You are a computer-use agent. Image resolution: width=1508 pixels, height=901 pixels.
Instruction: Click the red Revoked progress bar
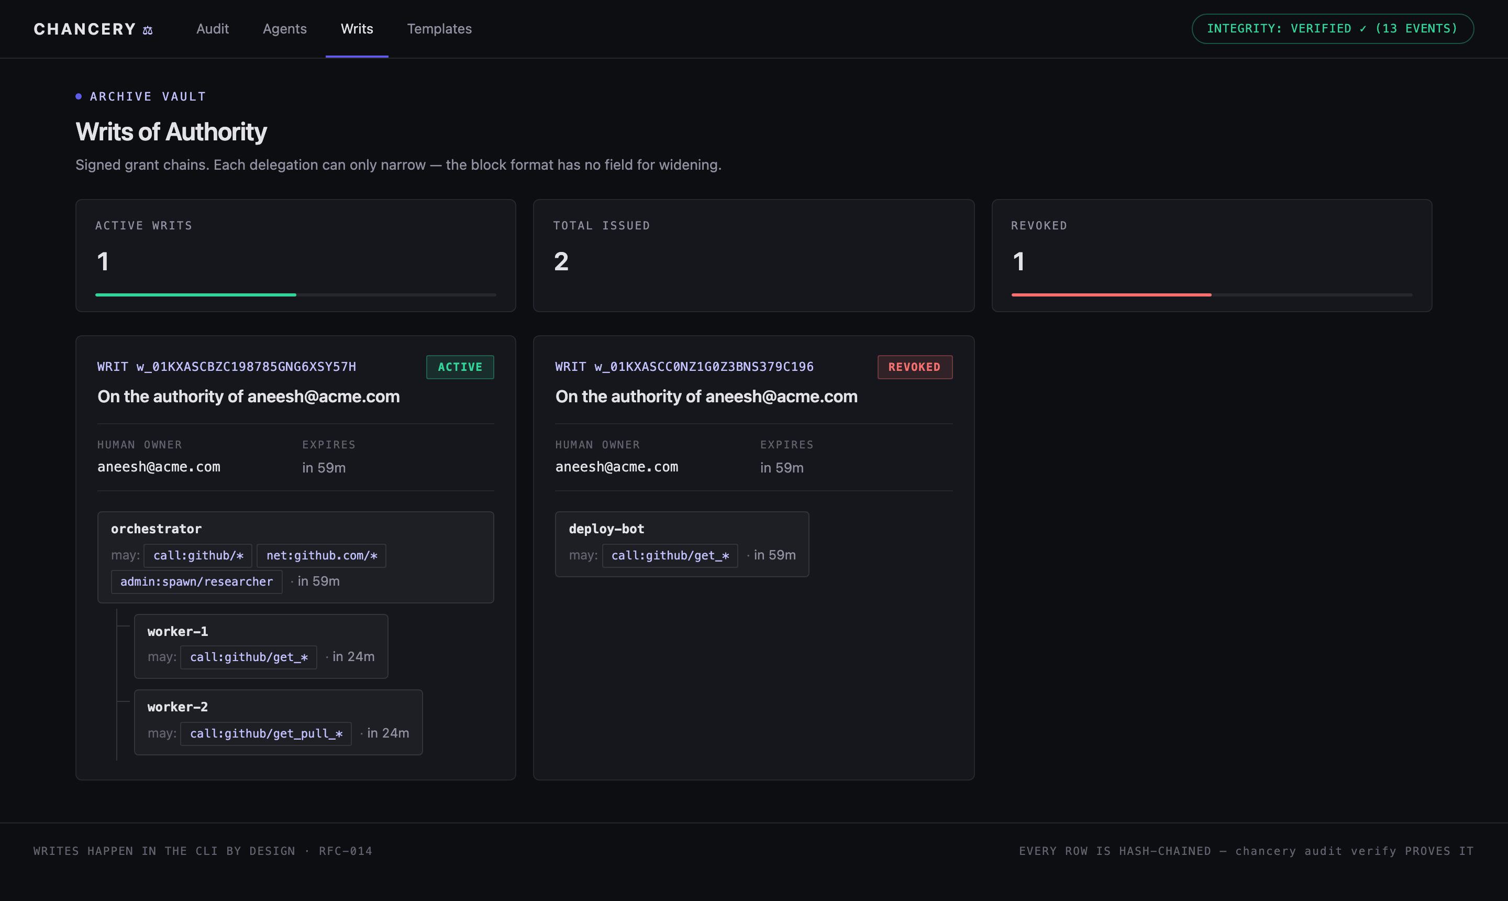[x=1111, y=295]
